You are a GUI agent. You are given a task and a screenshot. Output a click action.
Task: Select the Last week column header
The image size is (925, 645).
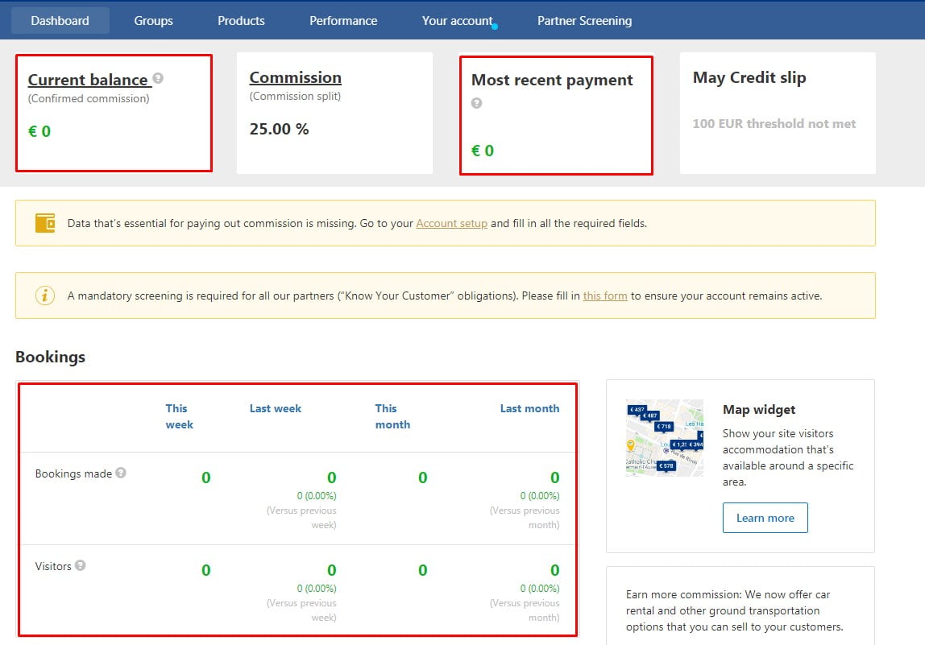(275, 408)
